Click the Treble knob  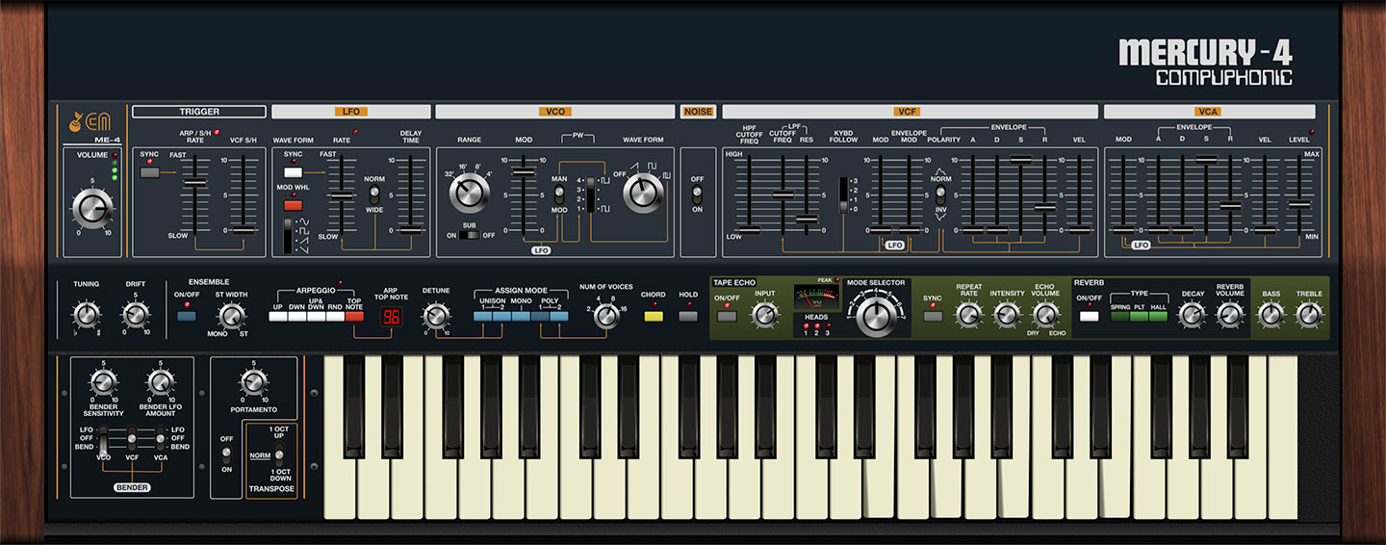[x=1309, y=314]
